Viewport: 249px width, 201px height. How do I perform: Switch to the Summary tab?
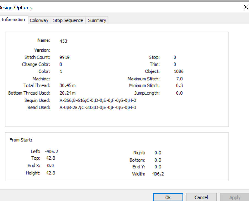97,20
